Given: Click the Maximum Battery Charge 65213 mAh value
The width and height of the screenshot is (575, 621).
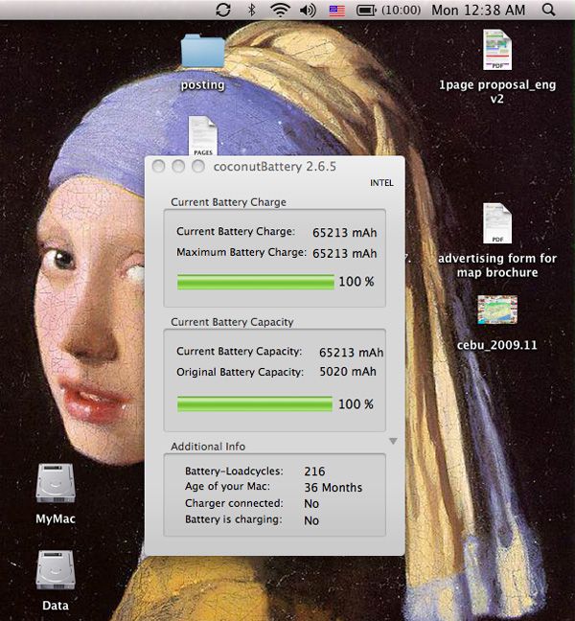Looking at the screenshot, I should click(x=345, y=253).
